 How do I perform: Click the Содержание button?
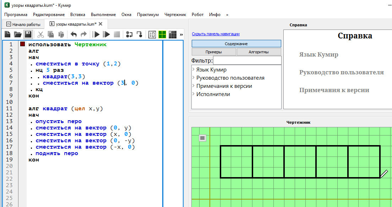(x=236, y=43)
